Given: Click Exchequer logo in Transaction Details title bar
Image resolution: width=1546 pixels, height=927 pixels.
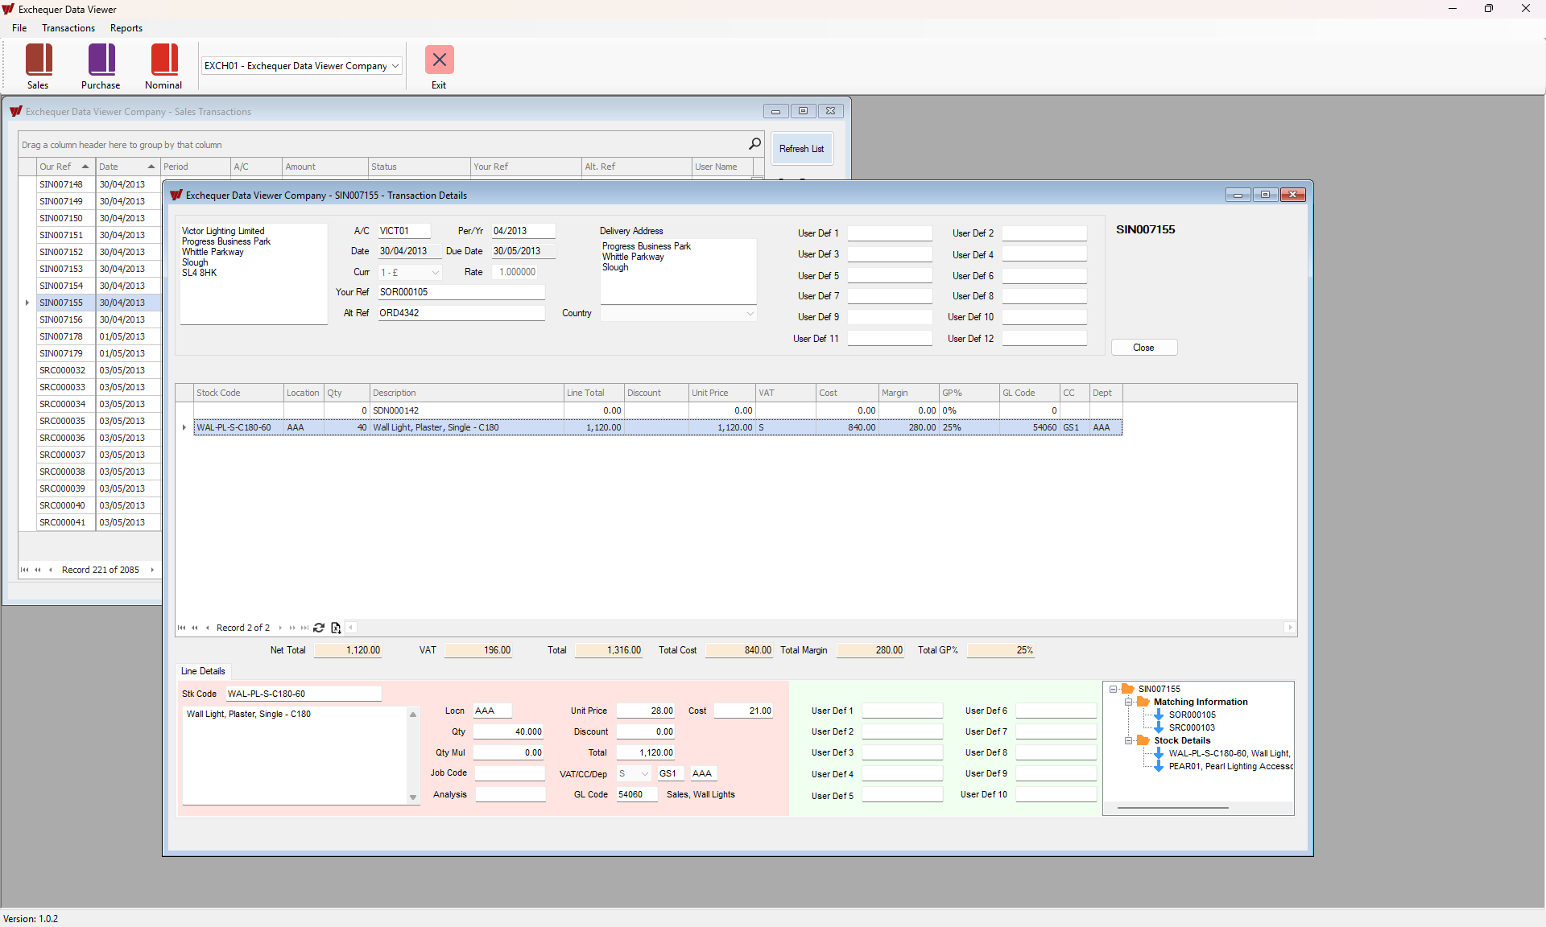Looking at the screenshot, I should [x=176, y=195].
